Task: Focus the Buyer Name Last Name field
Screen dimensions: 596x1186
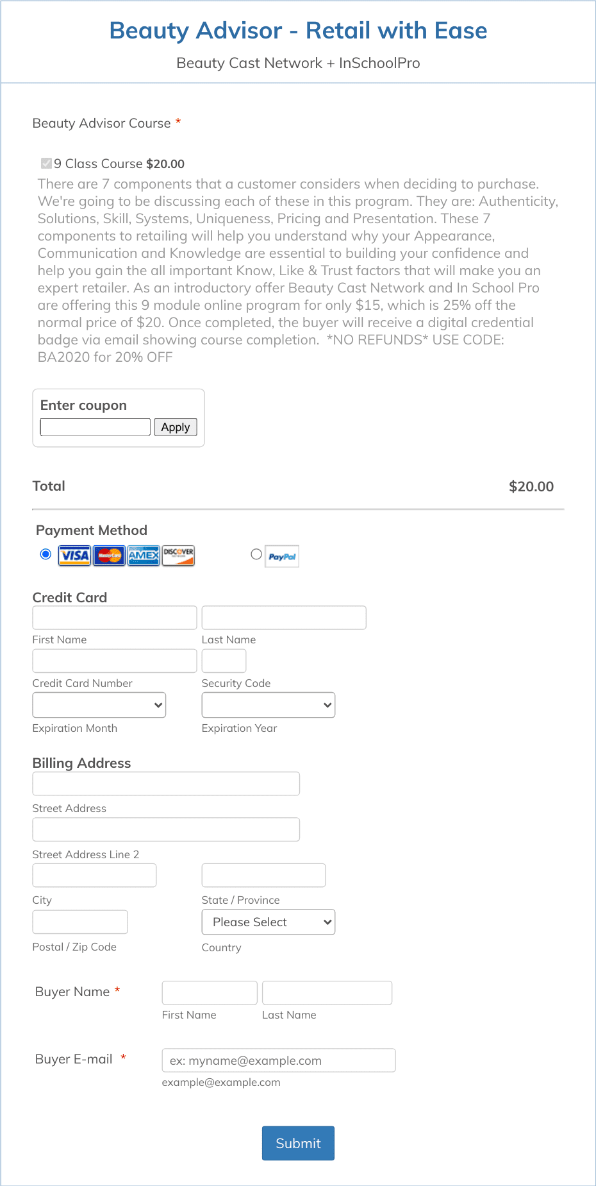Action: 327,993
